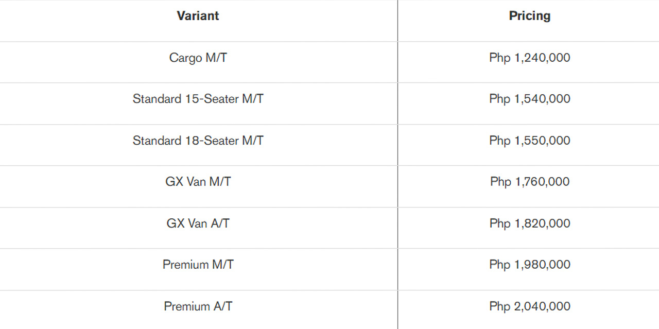Click the Pricing column header
The image size is (659, 329).
(x=529, y=16)
